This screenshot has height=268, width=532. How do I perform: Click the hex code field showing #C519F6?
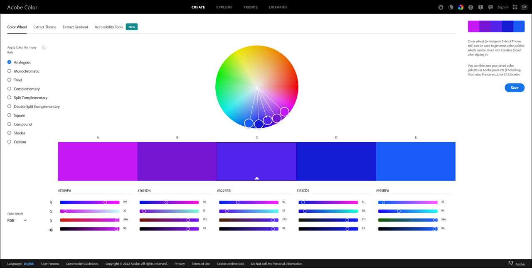pyautogui.click(x=66, y=190)
